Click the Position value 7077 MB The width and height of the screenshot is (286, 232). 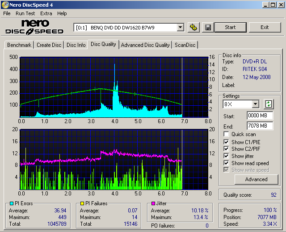click(x=267, y=217)
